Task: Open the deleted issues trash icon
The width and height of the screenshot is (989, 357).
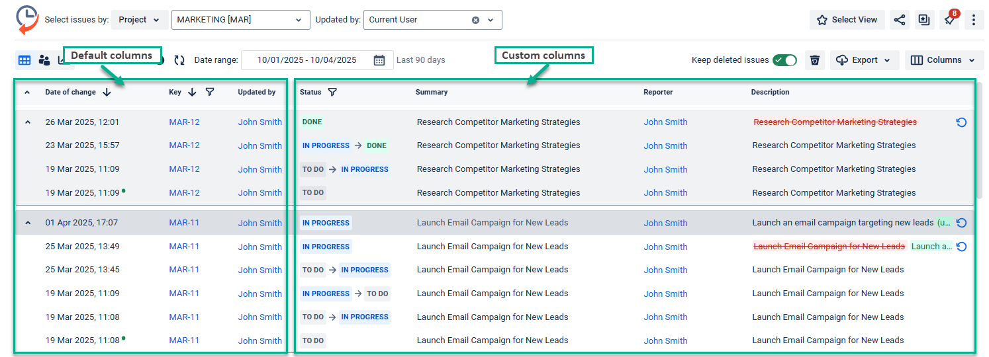Action: 815,60
